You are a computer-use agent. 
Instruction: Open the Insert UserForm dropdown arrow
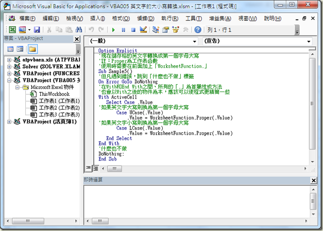coord(29,30)
